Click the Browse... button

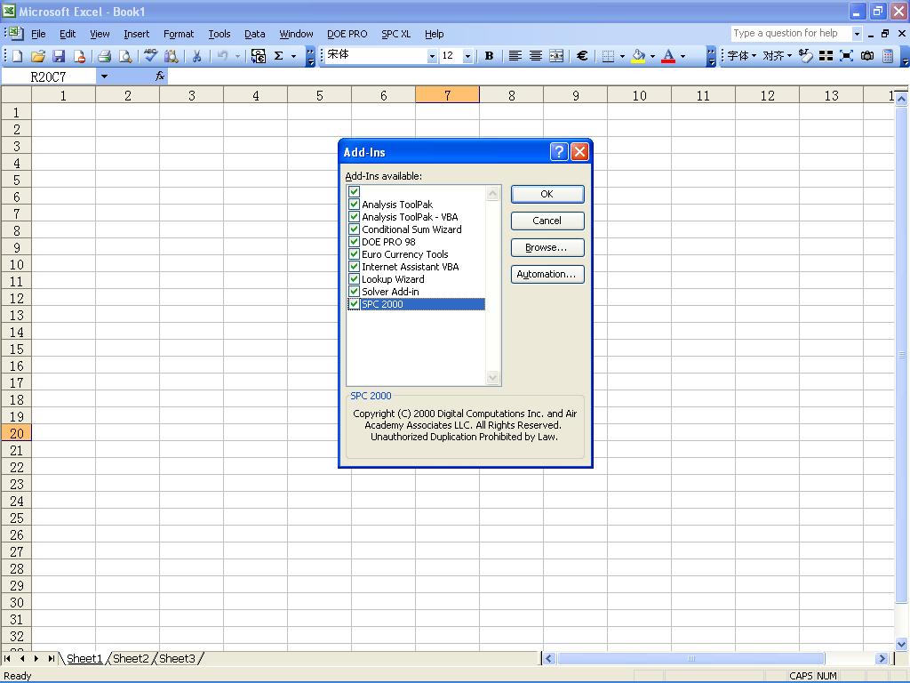[547, 247]
